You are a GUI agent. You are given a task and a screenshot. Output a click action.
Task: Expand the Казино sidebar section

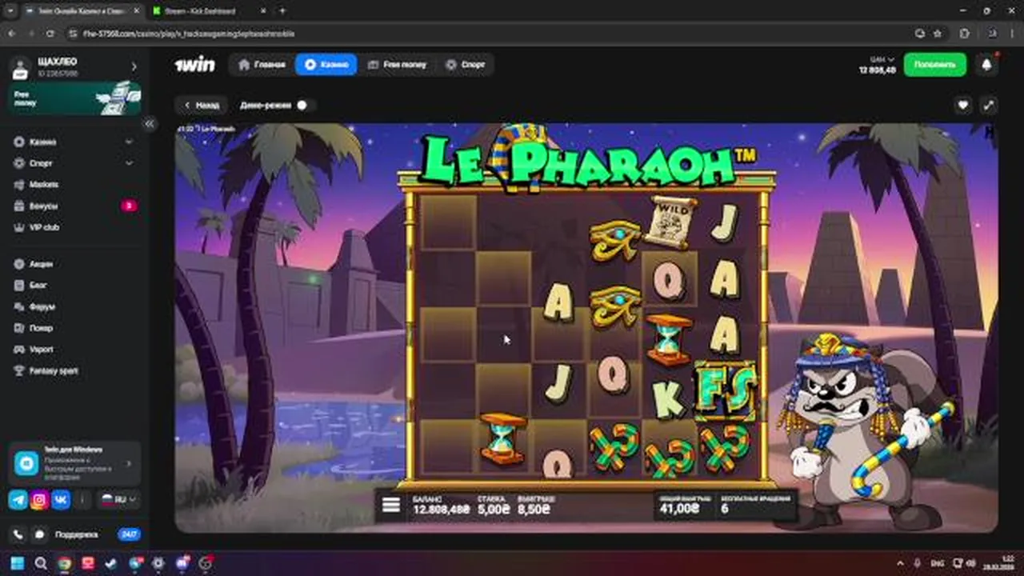[129, 142]
